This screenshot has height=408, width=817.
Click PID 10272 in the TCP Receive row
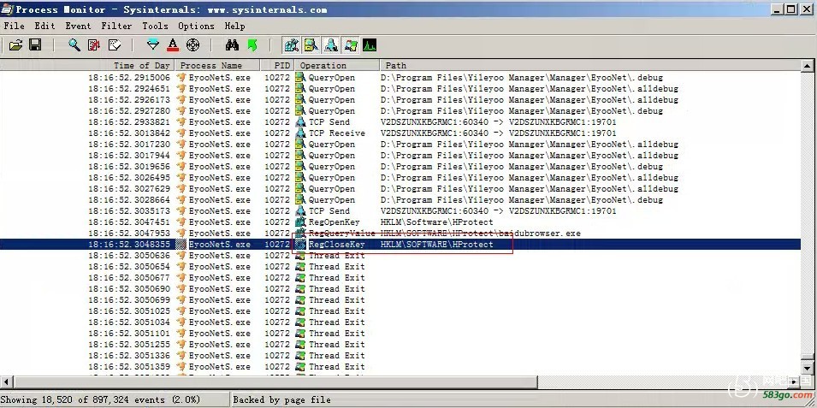click(x=277, y=133)
